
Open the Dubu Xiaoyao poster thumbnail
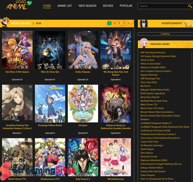[x=83, y=50]
